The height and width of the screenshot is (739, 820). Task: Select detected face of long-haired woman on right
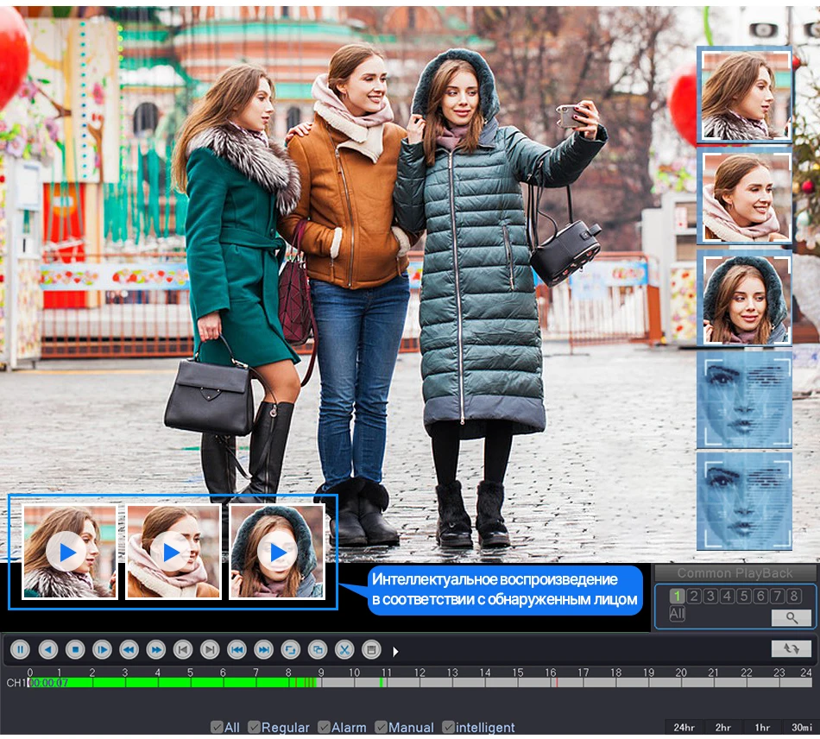tap(744, 95)
